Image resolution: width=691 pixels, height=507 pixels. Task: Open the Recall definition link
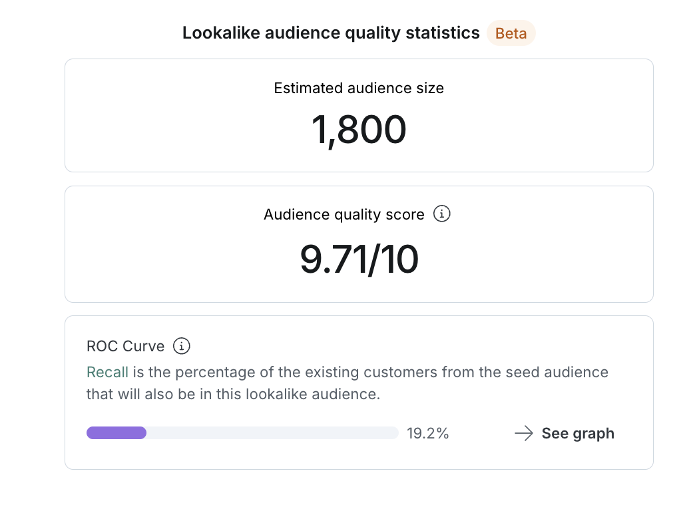click(x=107, y=372)
